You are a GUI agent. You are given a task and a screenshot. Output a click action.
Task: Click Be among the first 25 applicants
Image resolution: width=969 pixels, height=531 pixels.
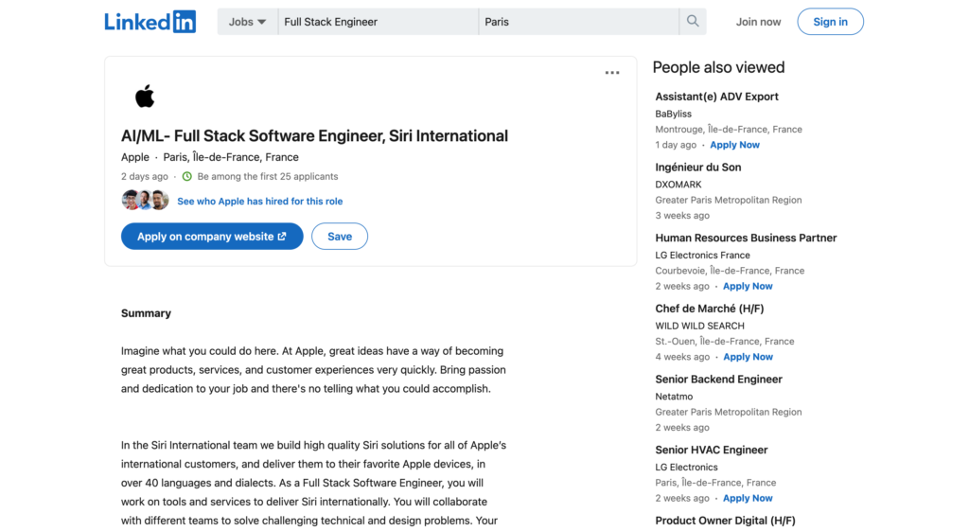pyautogui.click(x=268, y=176)
